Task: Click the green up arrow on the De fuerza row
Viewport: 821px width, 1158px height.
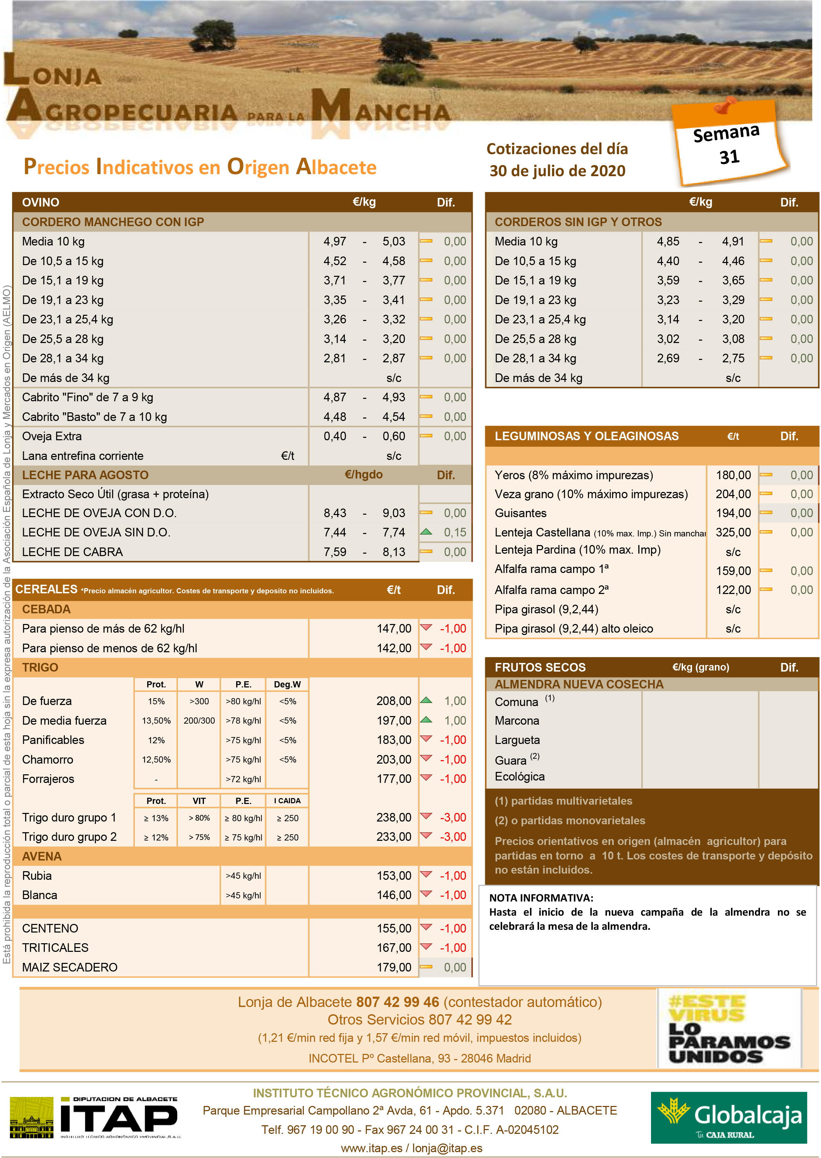Action: click(426, 701)
